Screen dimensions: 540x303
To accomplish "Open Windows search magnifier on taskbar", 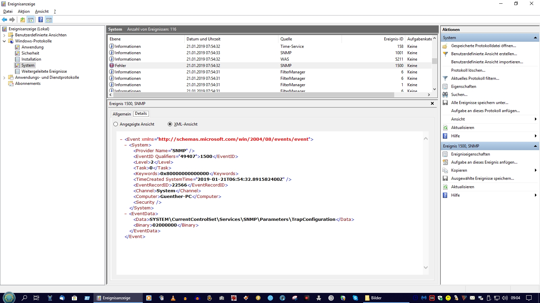I will (x=24, y=298).
